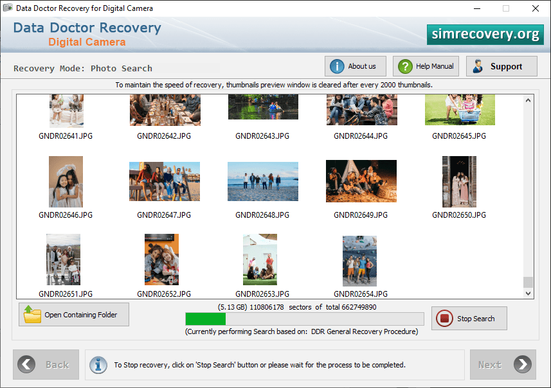Select thumbnail of GNDR02641.JPG

point(66,110)
